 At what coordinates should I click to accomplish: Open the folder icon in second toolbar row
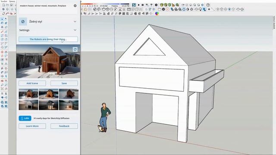[160, 9]
